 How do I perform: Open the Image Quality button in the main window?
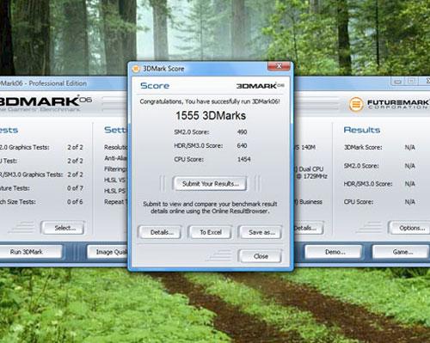click(x=107, y=252)
